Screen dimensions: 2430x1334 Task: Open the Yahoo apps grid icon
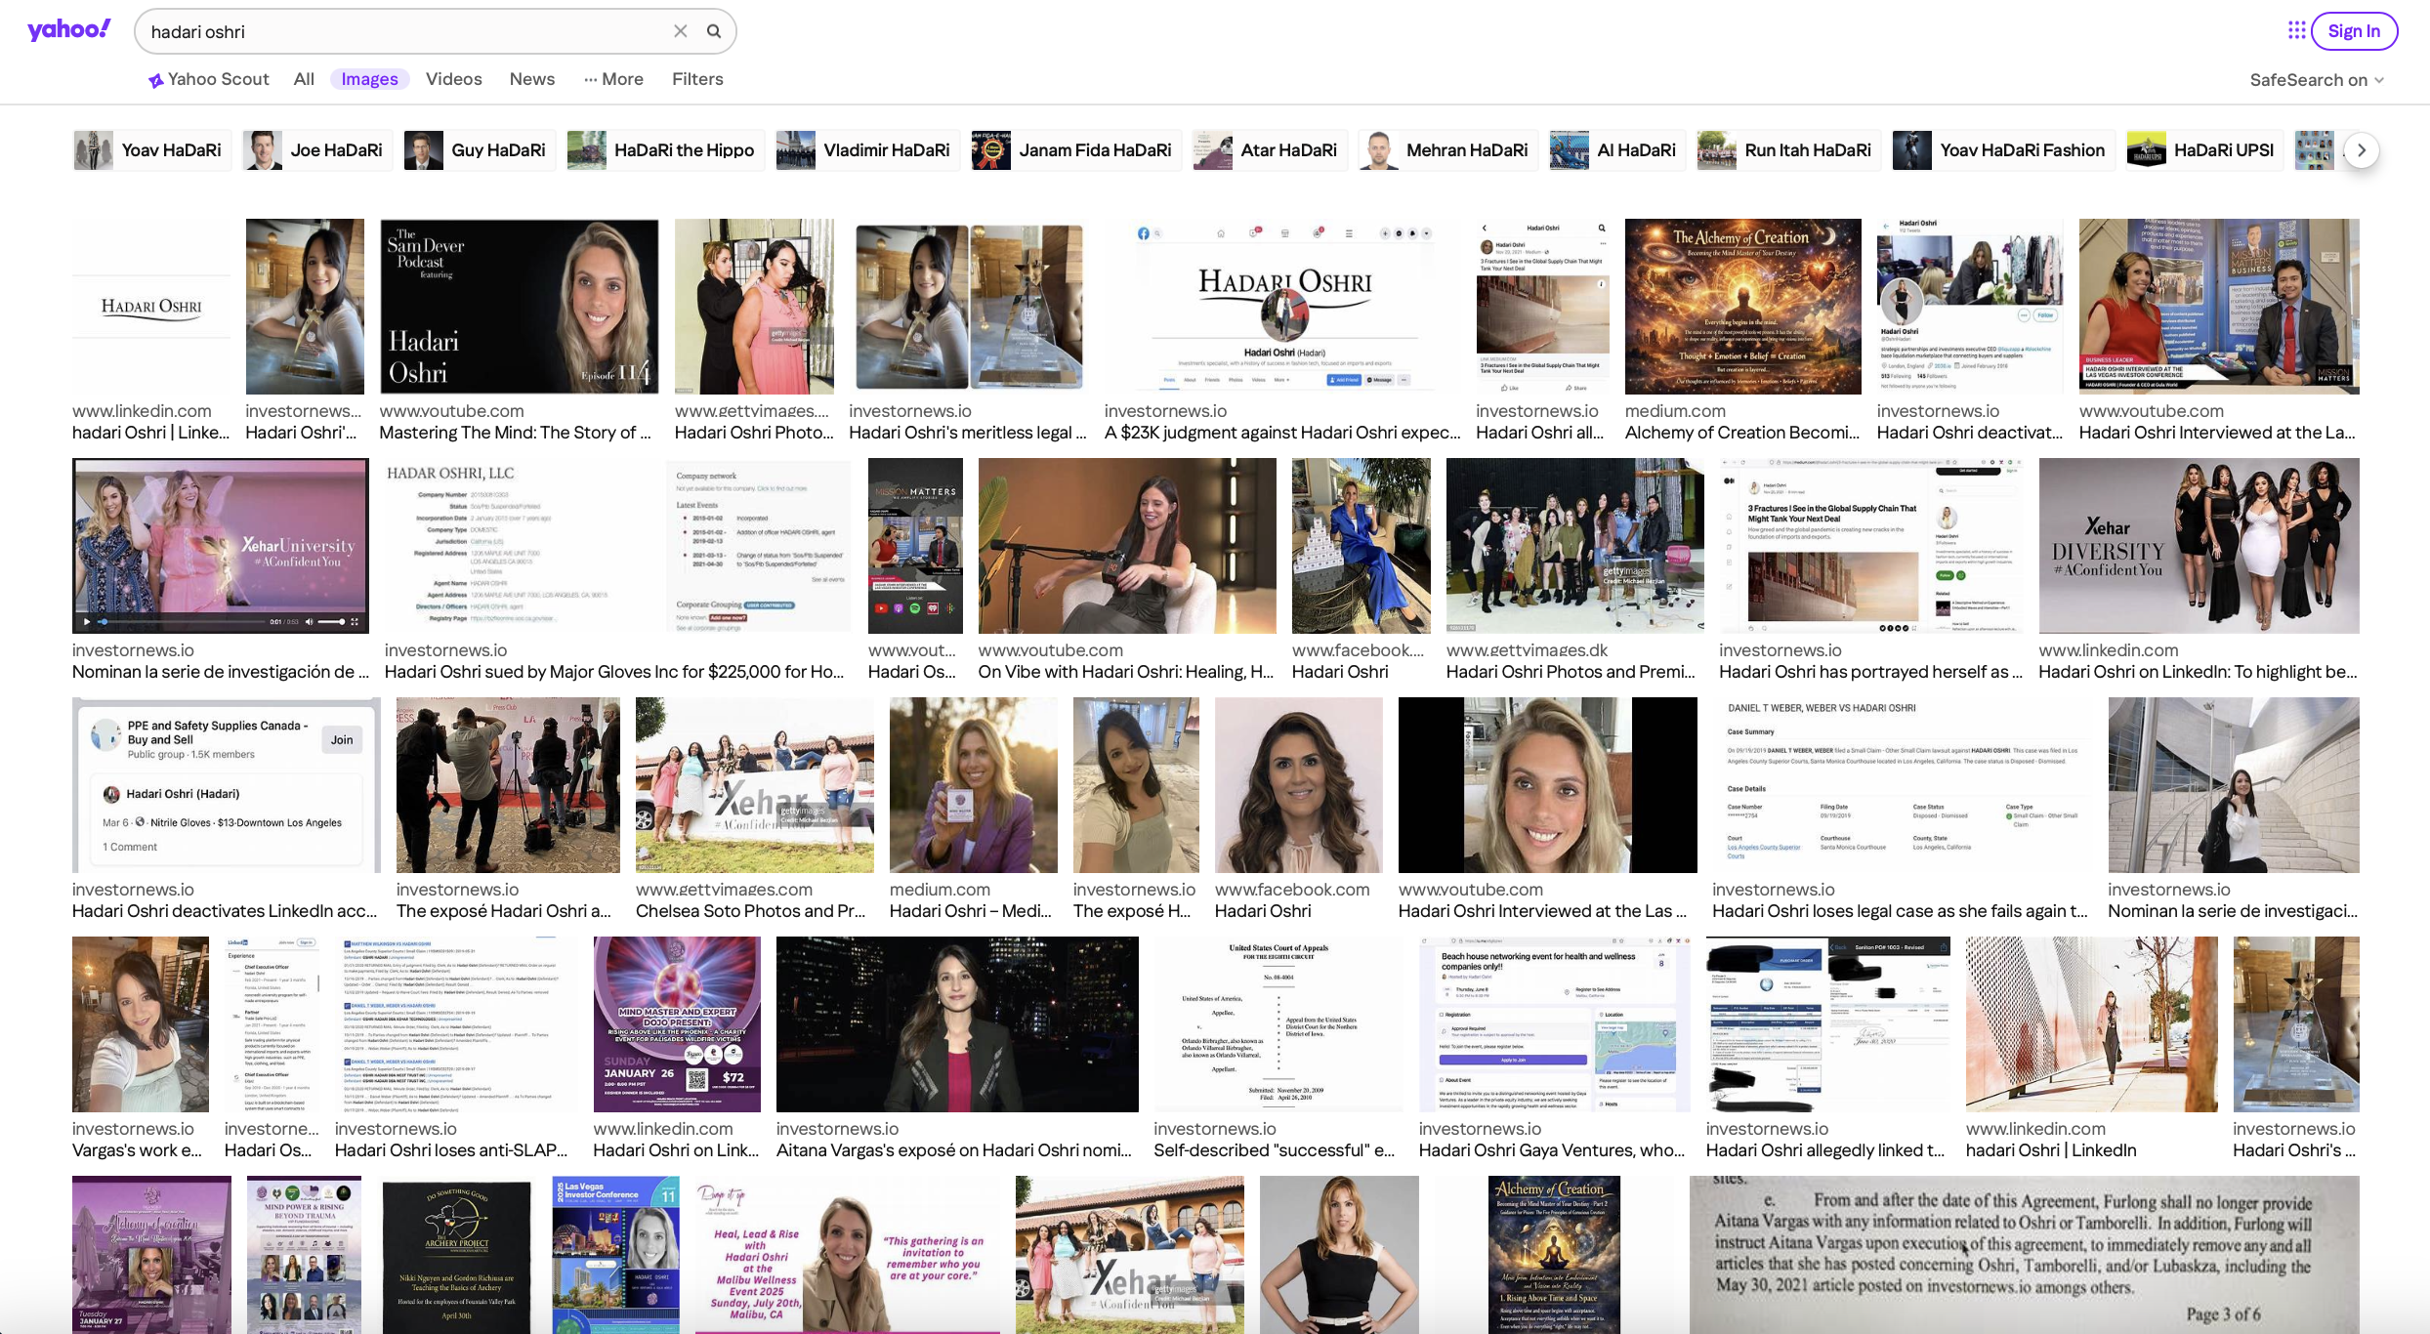2296,30
